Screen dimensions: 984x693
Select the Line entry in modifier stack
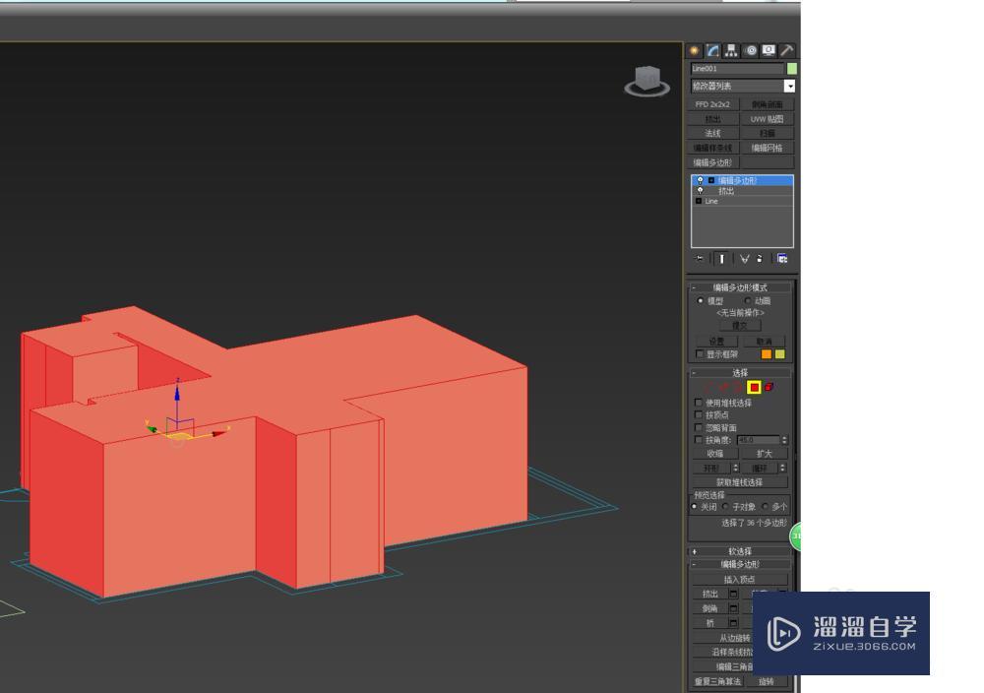tap(711, 201)
